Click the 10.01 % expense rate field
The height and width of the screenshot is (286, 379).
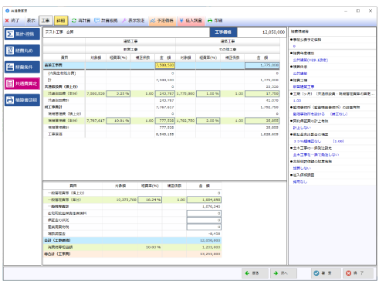118,121
